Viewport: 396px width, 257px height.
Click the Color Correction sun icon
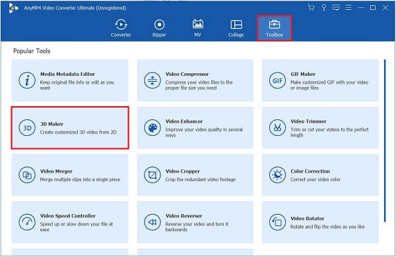[x=277, y=175]
